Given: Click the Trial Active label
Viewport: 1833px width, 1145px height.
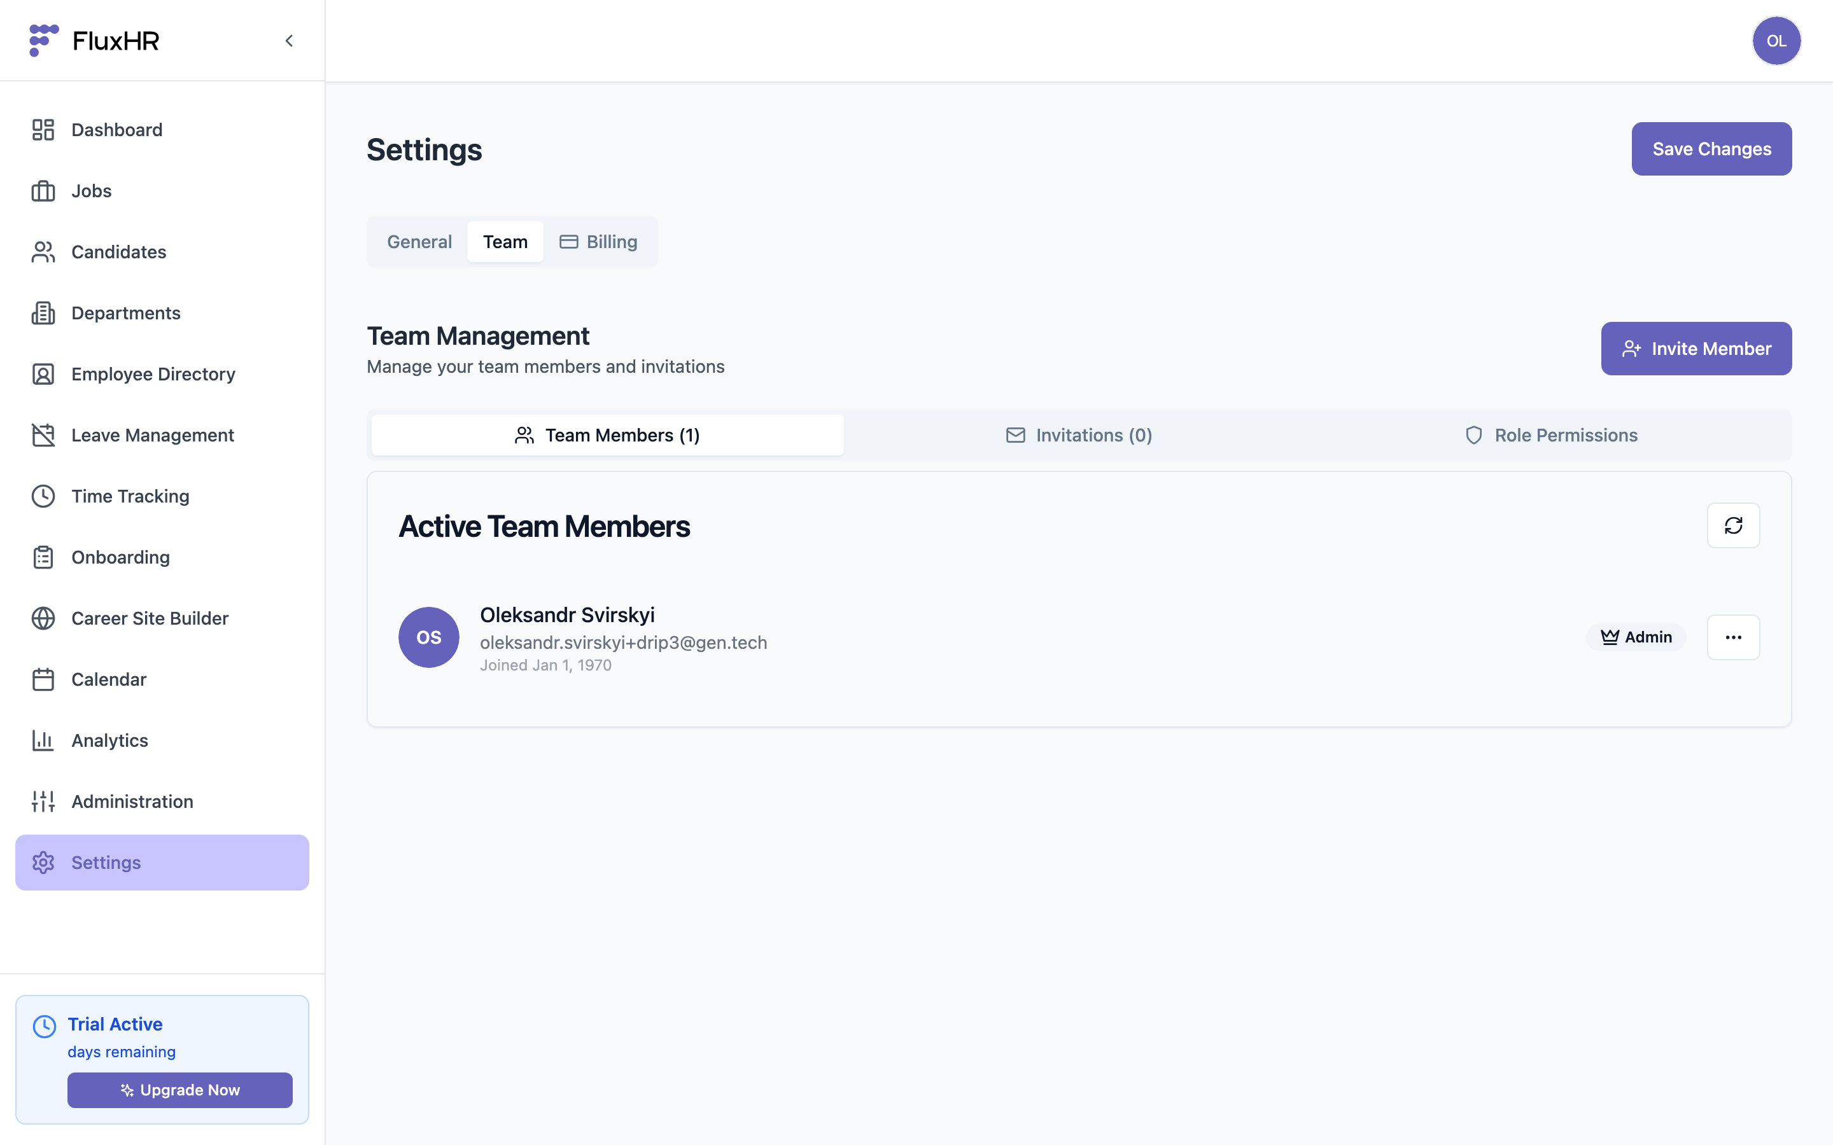Looking at the screenshot, I should (115, 1024).
